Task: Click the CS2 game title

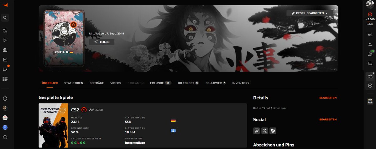Action: point(75,110)
